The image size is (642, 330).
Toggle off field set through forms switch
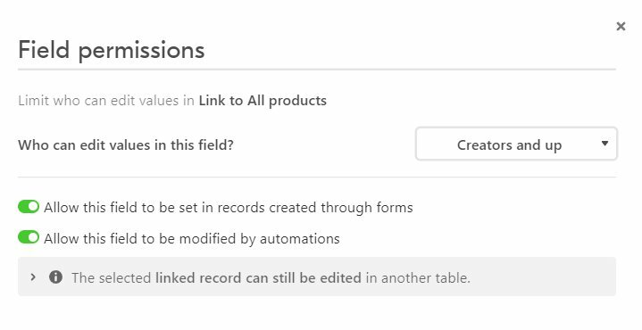29,207
